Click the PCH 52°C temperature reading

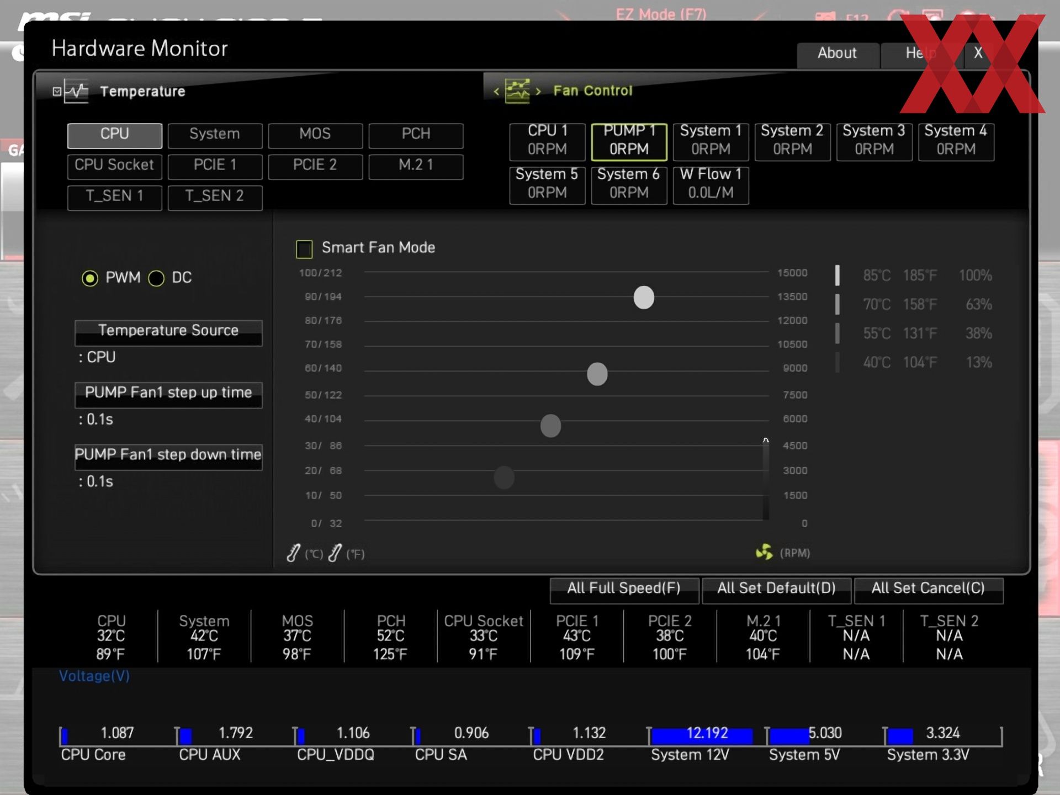(391, 637)
